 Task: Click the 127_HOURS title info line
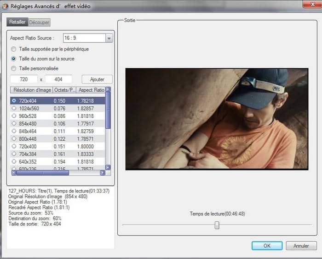pyautogui.click(x=59, y=191)
